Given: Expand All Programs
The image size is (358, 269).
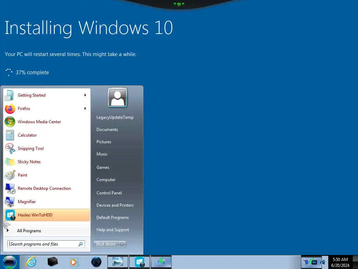Looking at the screenshot, I should point(47,230).
